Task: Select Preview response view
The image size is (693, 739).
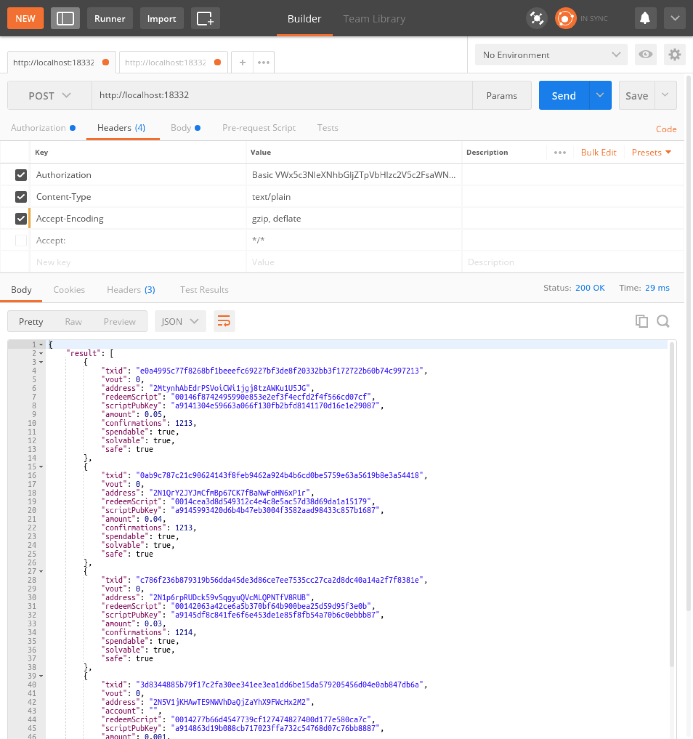Action: (119, 322)
